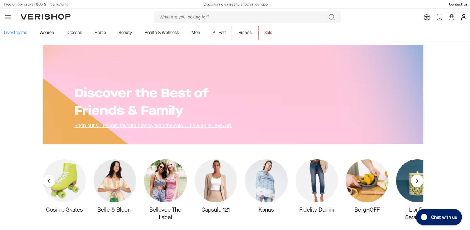Open the Livestreams tab
The height and width of the screenshot is (230, 470).
pos(16,33)
